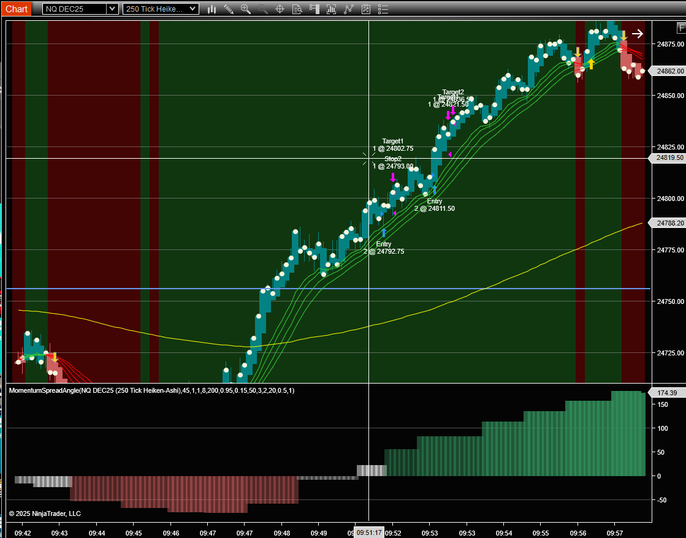The width and height of the screenshot is (686, 538).
Task: Open the Indicators icon in toolbar
Action: click(332, 9)
